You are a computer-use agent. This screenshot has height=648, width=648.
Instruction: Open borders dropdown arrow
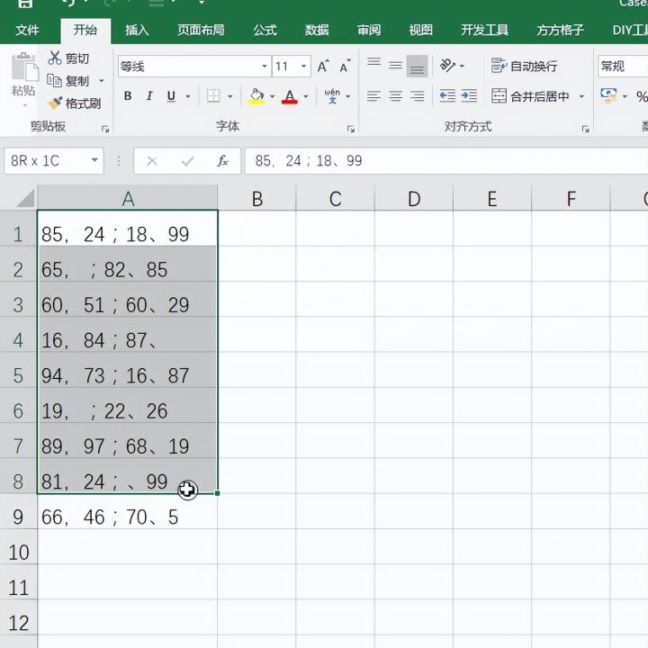[x=230, y=96]
